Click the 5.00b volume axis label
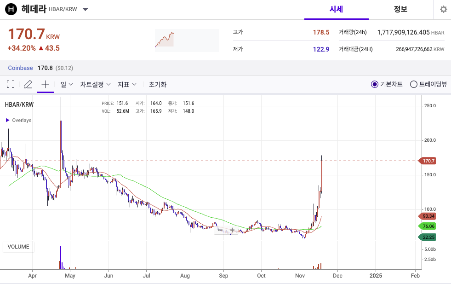451x284 pixels. click(x=430, y=249)
